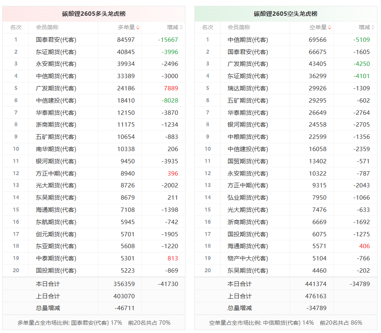The image size is (381, 333).
Task: Select 东航期货(代客) in long table
Action: point(56,222)
